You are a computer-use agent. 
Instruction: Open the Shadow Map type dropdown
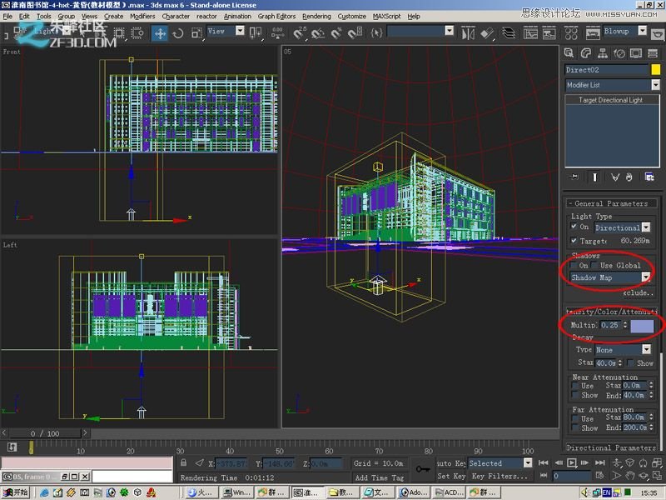pyautogui.click(x=645, y=277)
